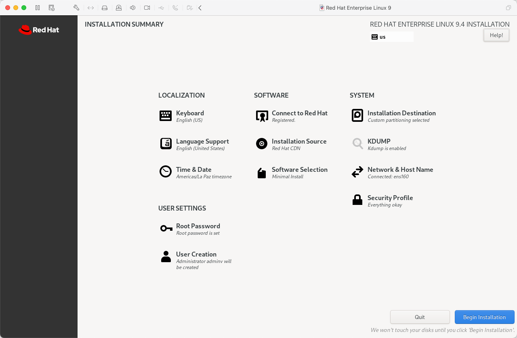The height and width of the screenshot is (338, 517).
Task: Open the Security Profile lock icon
Action: (357, 200)
